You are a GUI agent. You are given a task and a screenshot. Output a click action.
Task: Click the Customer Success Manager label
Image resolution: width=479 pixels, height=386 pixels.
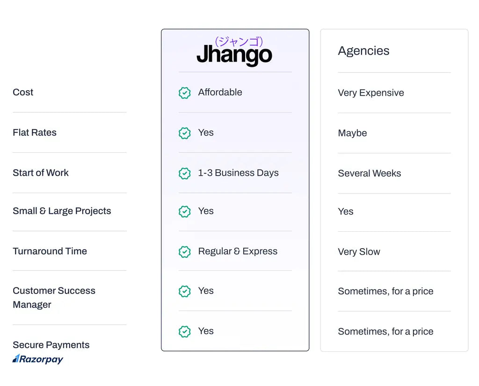pyautogui.click(x=54, y=298)
